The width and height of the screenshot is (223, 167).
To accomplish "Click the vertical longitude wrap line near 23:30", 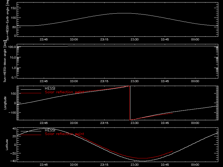I will [130, 103].
